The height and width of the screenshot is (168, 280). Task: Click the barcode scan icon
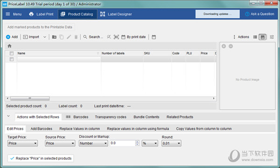click(116, 37)
